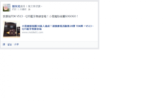Click 分享 to share the post
The height and width of the screenshot is (103, 165).
tap(16, 45)
